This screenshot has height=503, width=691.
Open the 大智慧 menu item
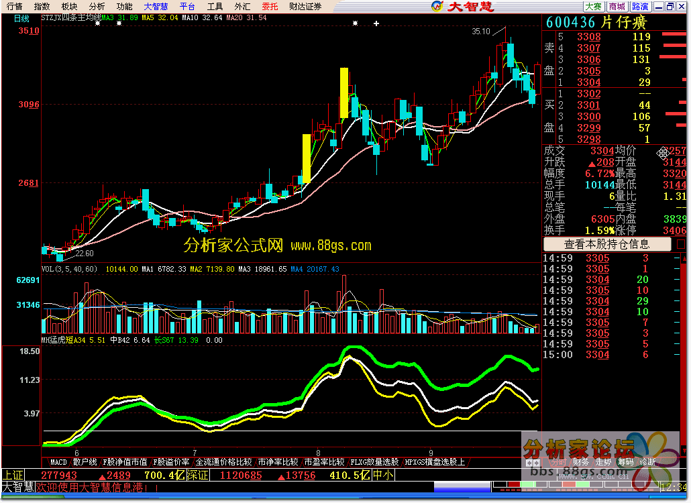point(156,6)
